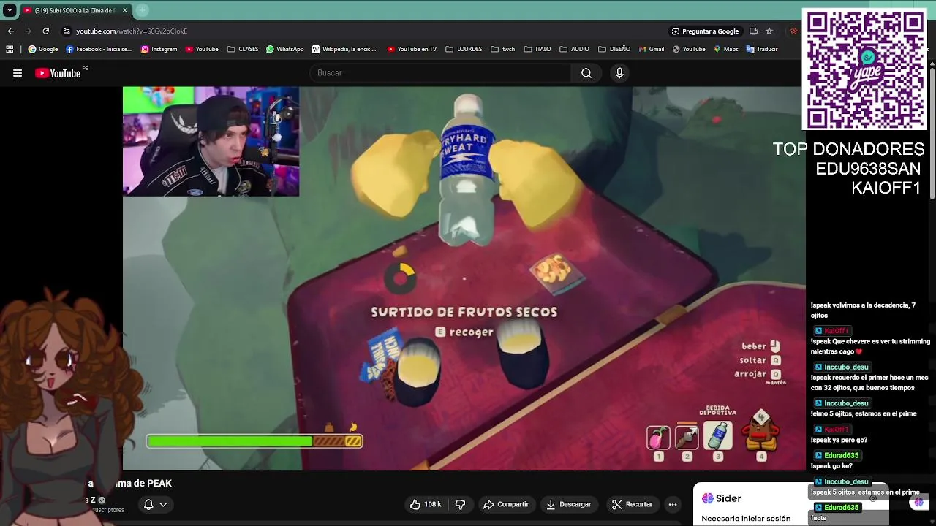Click chat message about 7 ojitos

864,310
